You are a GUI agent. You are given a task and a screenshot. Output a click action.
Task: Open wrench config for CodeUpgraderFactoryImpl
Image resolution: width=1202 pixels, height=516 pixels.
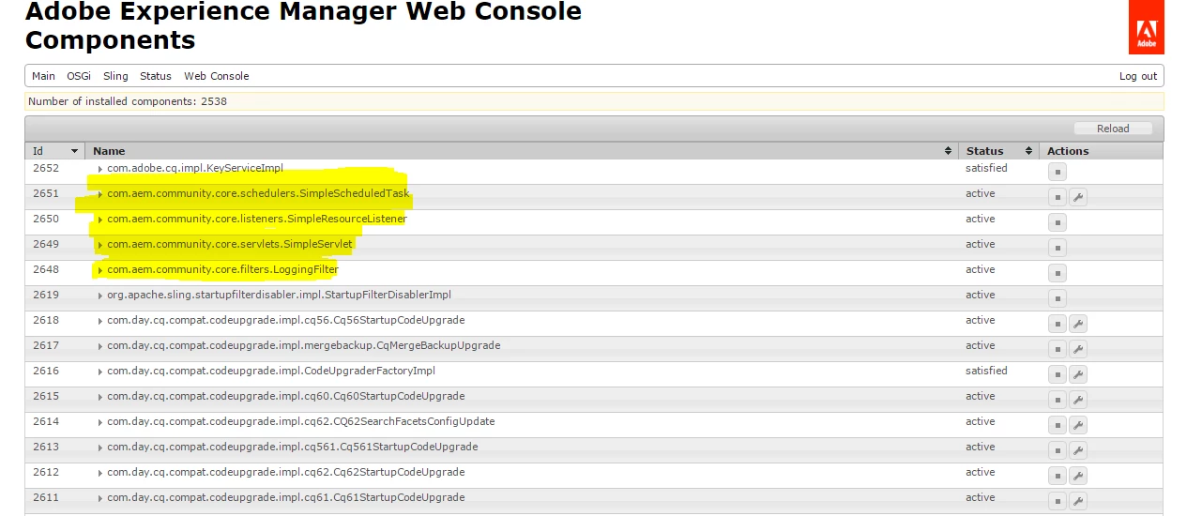[1077, 374]
